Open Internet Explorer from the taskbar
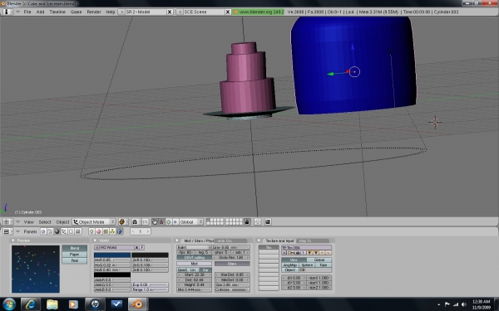The width and height of the screenshot is (499, 311). coord(31,304)
